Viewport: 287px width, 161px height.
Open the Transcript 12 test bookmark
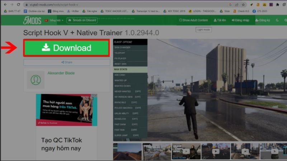coord(146,11)
